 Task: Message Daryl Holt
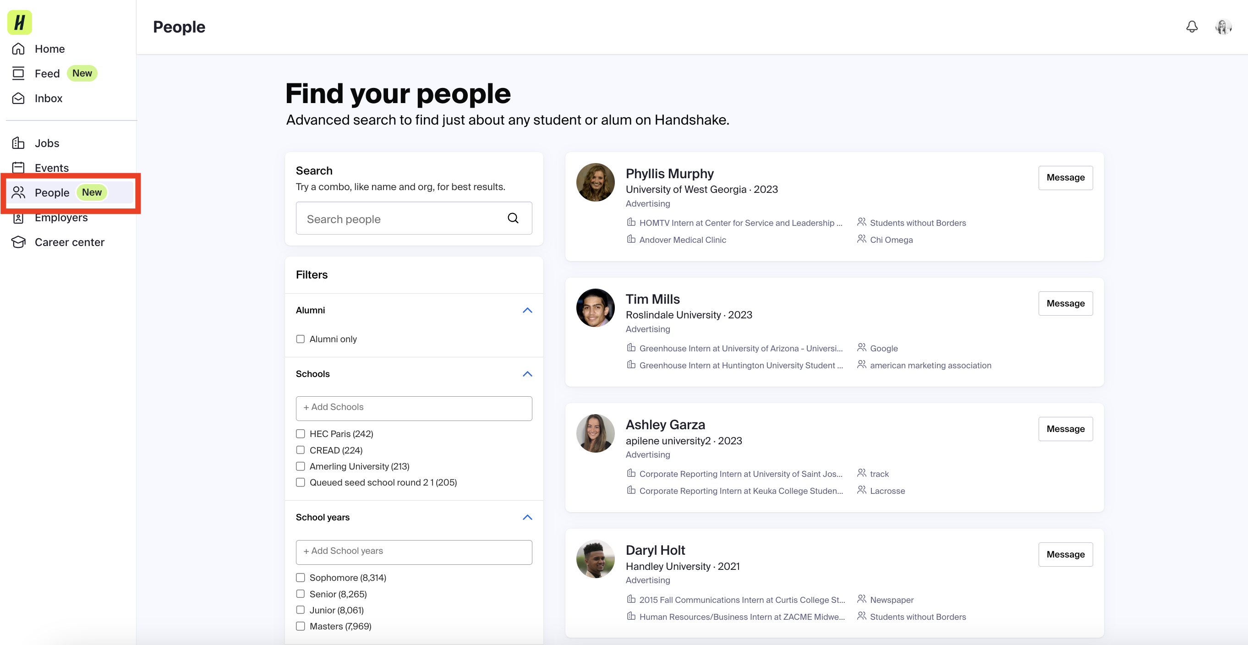[1065, 554]
